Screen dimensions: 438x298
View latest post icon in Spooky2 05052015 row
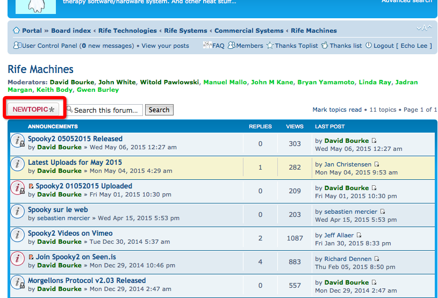(x=374, y=141)
